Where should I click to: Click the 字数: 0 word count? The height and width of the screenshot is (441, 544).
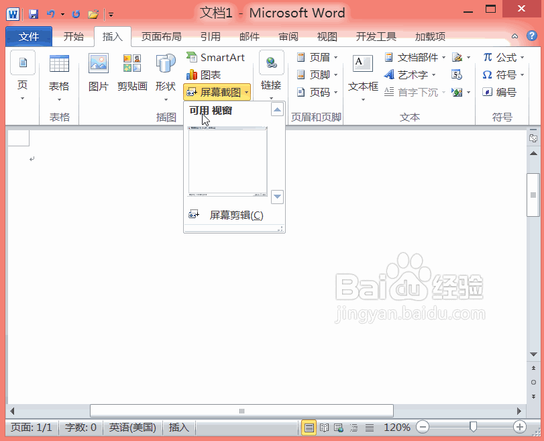pos(80,427)
